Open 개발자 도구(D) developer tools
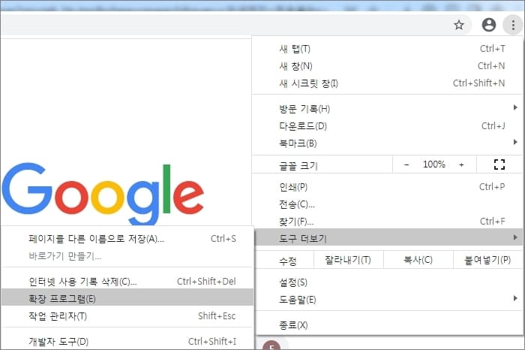This screenshot has height=350, width=525. tap(127, 341)
